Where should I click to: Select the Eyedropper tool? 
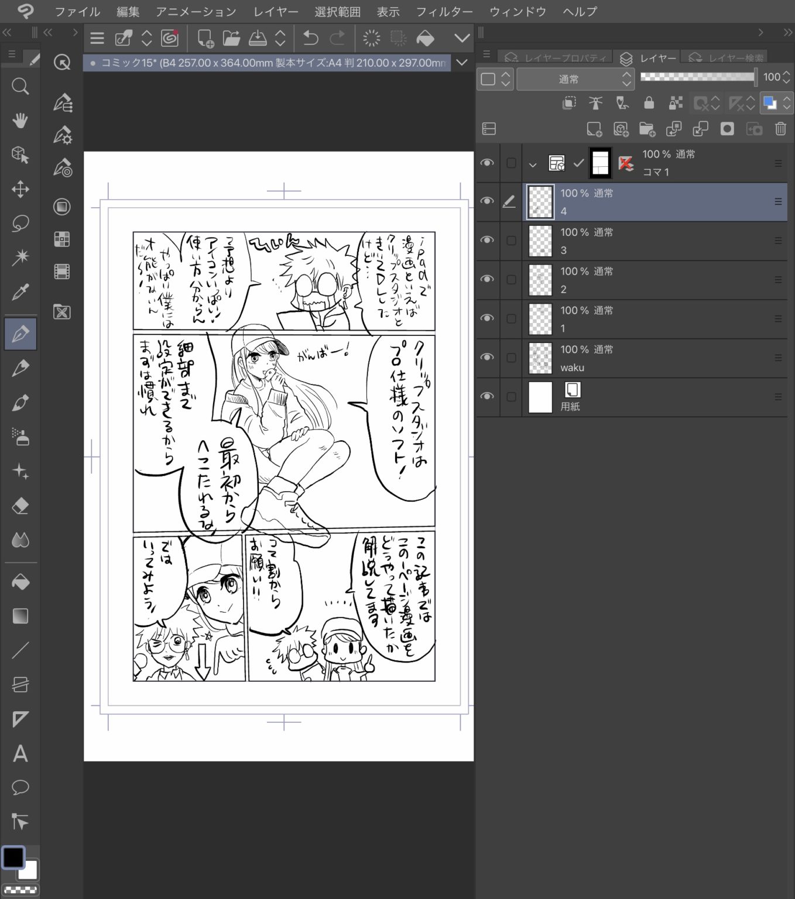(20, 293)
